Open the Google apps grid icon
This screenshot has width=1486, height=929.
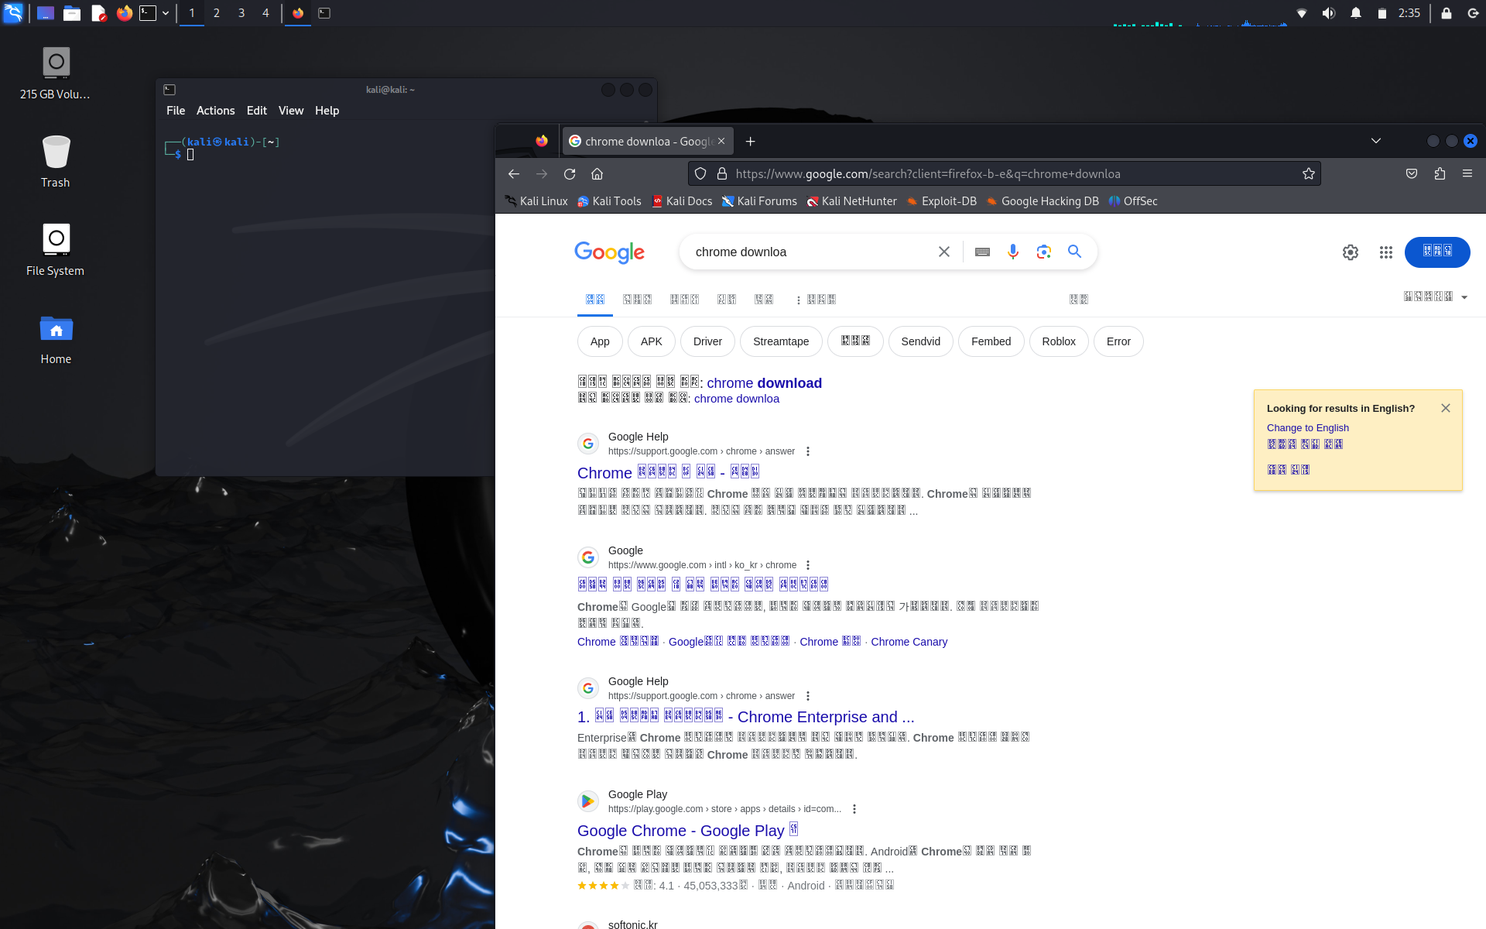coord(1385,252)
